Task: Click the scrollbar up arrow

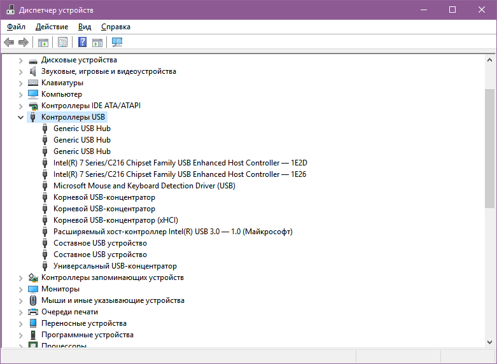Action: pos(490,60)
